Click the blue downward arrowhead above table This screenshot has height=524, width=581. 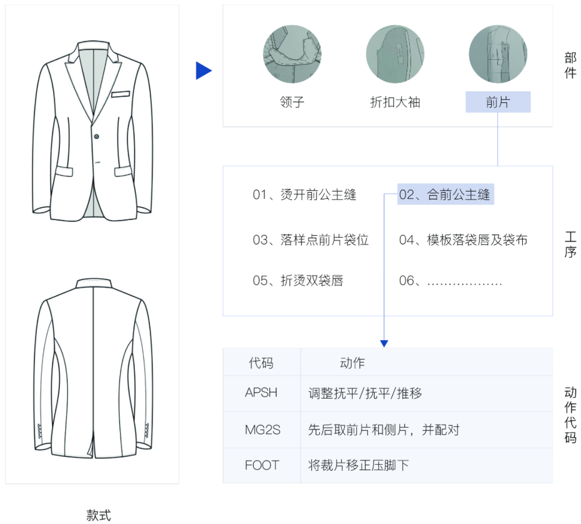pos(384,343)
